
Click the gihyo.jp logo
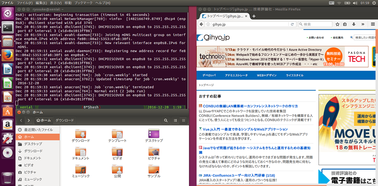(213, 37)
